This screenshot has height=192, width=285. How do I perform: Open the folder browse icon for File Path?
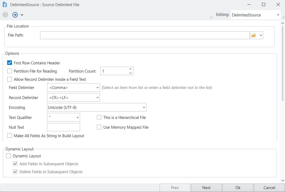tap(253, 35)
